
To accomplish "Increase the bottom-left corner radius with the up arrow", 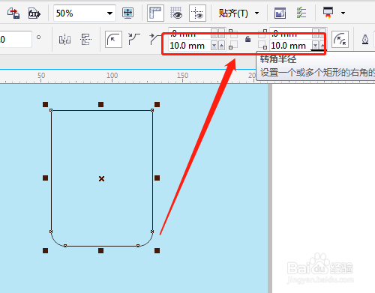I will point(221,46).
